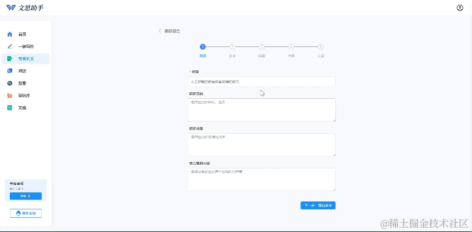Jump to step 4 大纲 circle

pos(291,47)
